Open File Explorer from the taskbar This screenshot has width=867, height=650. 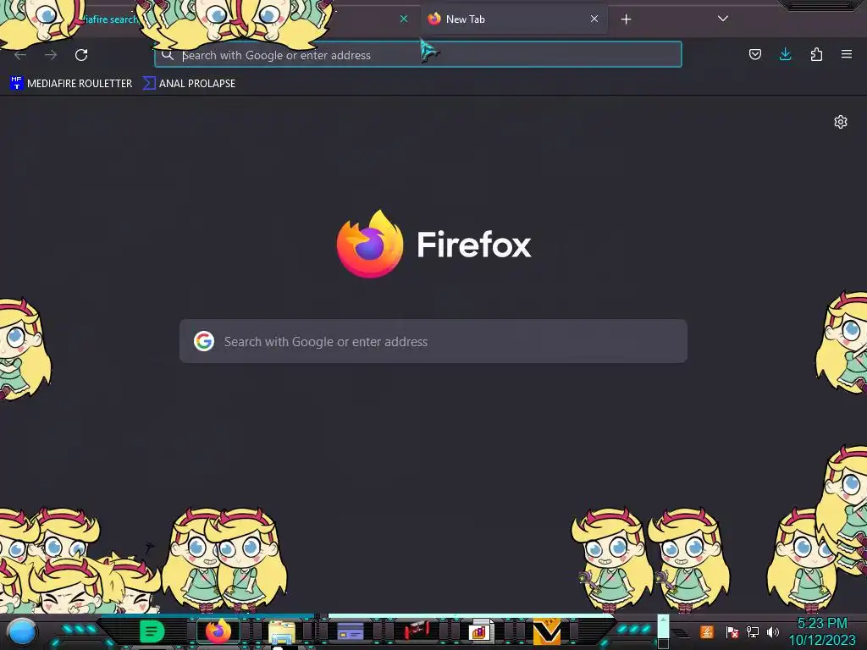point(282,631)
